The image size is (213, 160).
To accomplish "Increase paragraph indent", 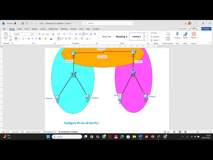I will pos(80,34).
